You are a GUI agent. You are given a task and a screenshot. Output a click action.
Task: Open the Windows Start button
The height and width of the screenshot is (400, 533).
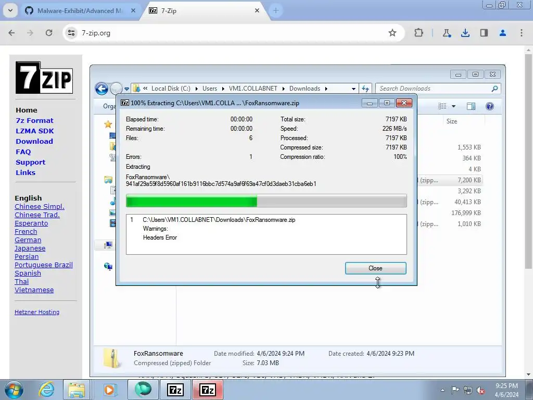14,390
